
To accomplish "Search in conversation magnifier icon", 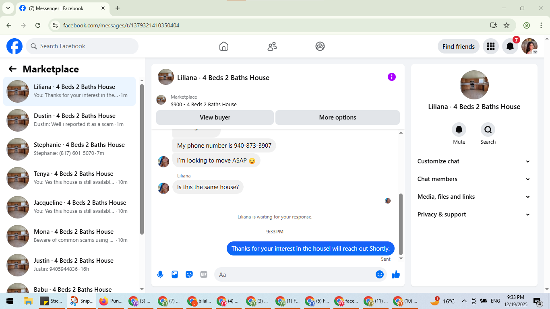I will click(x=488, y=130).
